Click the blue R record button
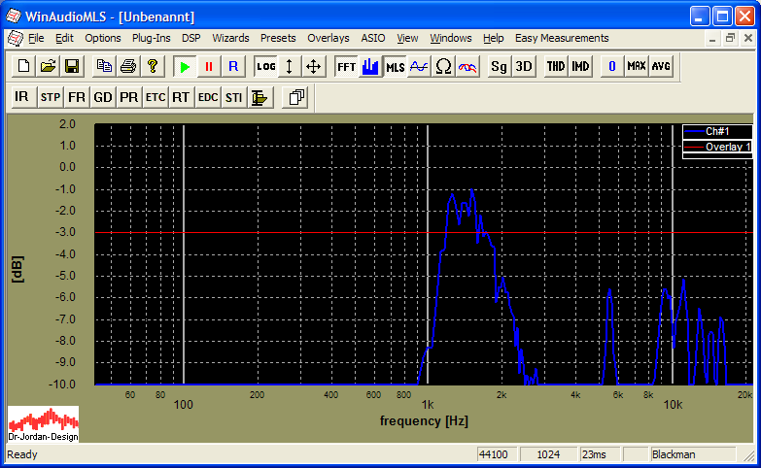The height and width of the screenshot is (468, 761). pyautogui.click(x=232, y=66)
